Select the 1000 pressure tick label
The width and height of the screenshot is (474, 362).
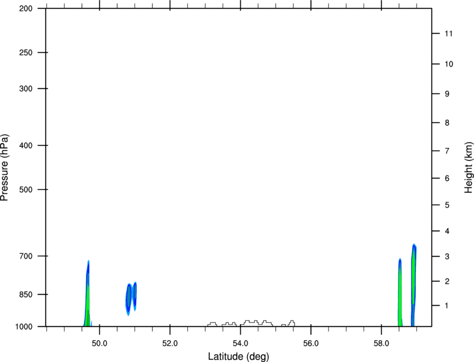(23, 326)
